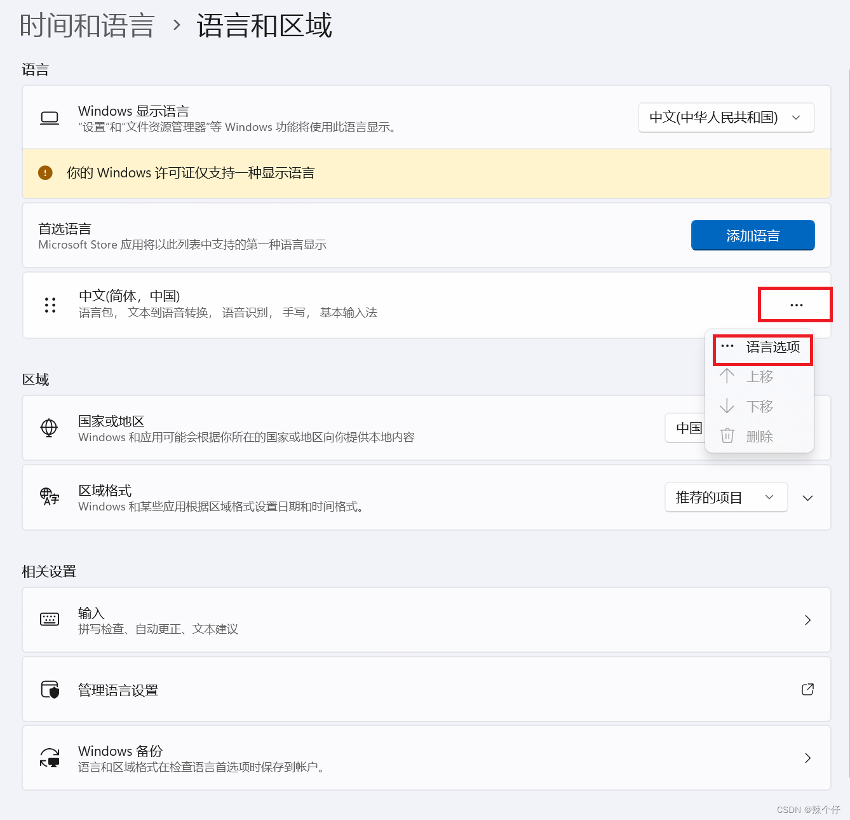This screenshot has height=820, width=850.
Task: Click three-dot icon beside 语言选项 menu entry
Action: [x=727, y=346]
